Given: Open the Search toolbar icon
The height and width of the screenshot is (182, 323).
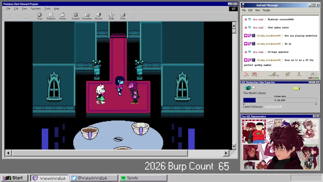Looking at the screenshot, I should coord(75,16).
